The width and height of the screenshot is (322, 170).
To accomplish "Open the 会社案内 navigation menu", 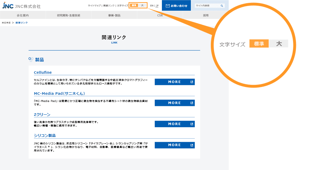I will [23, 15].
